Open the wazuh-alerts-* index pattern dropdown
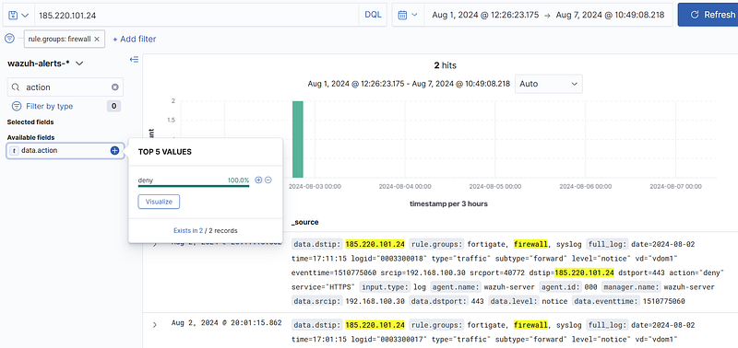 pyautogui.click(x=45, y=64)
